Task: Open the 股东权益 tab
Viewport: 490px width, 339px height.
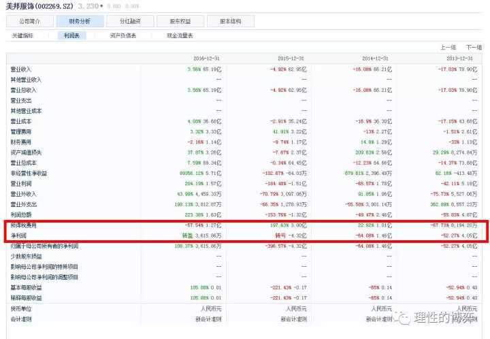Action: tap(180, 21)
